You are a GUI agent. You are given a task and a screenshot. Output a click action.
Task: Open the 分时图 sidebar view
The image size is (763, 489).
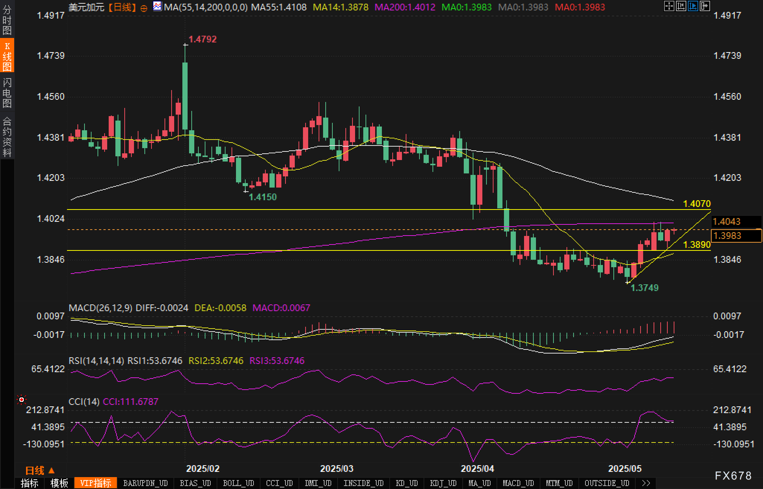(x=7, y=20)
